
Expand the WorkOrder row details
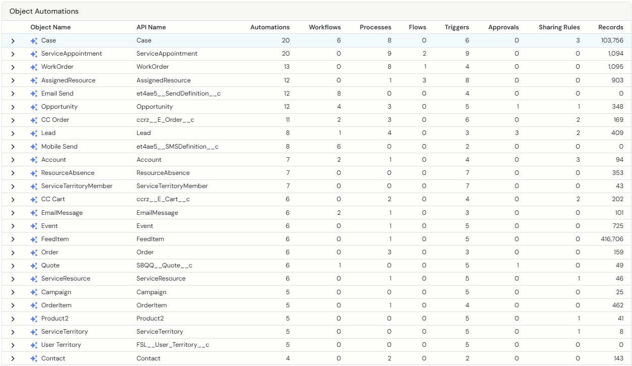click(13, 67)
